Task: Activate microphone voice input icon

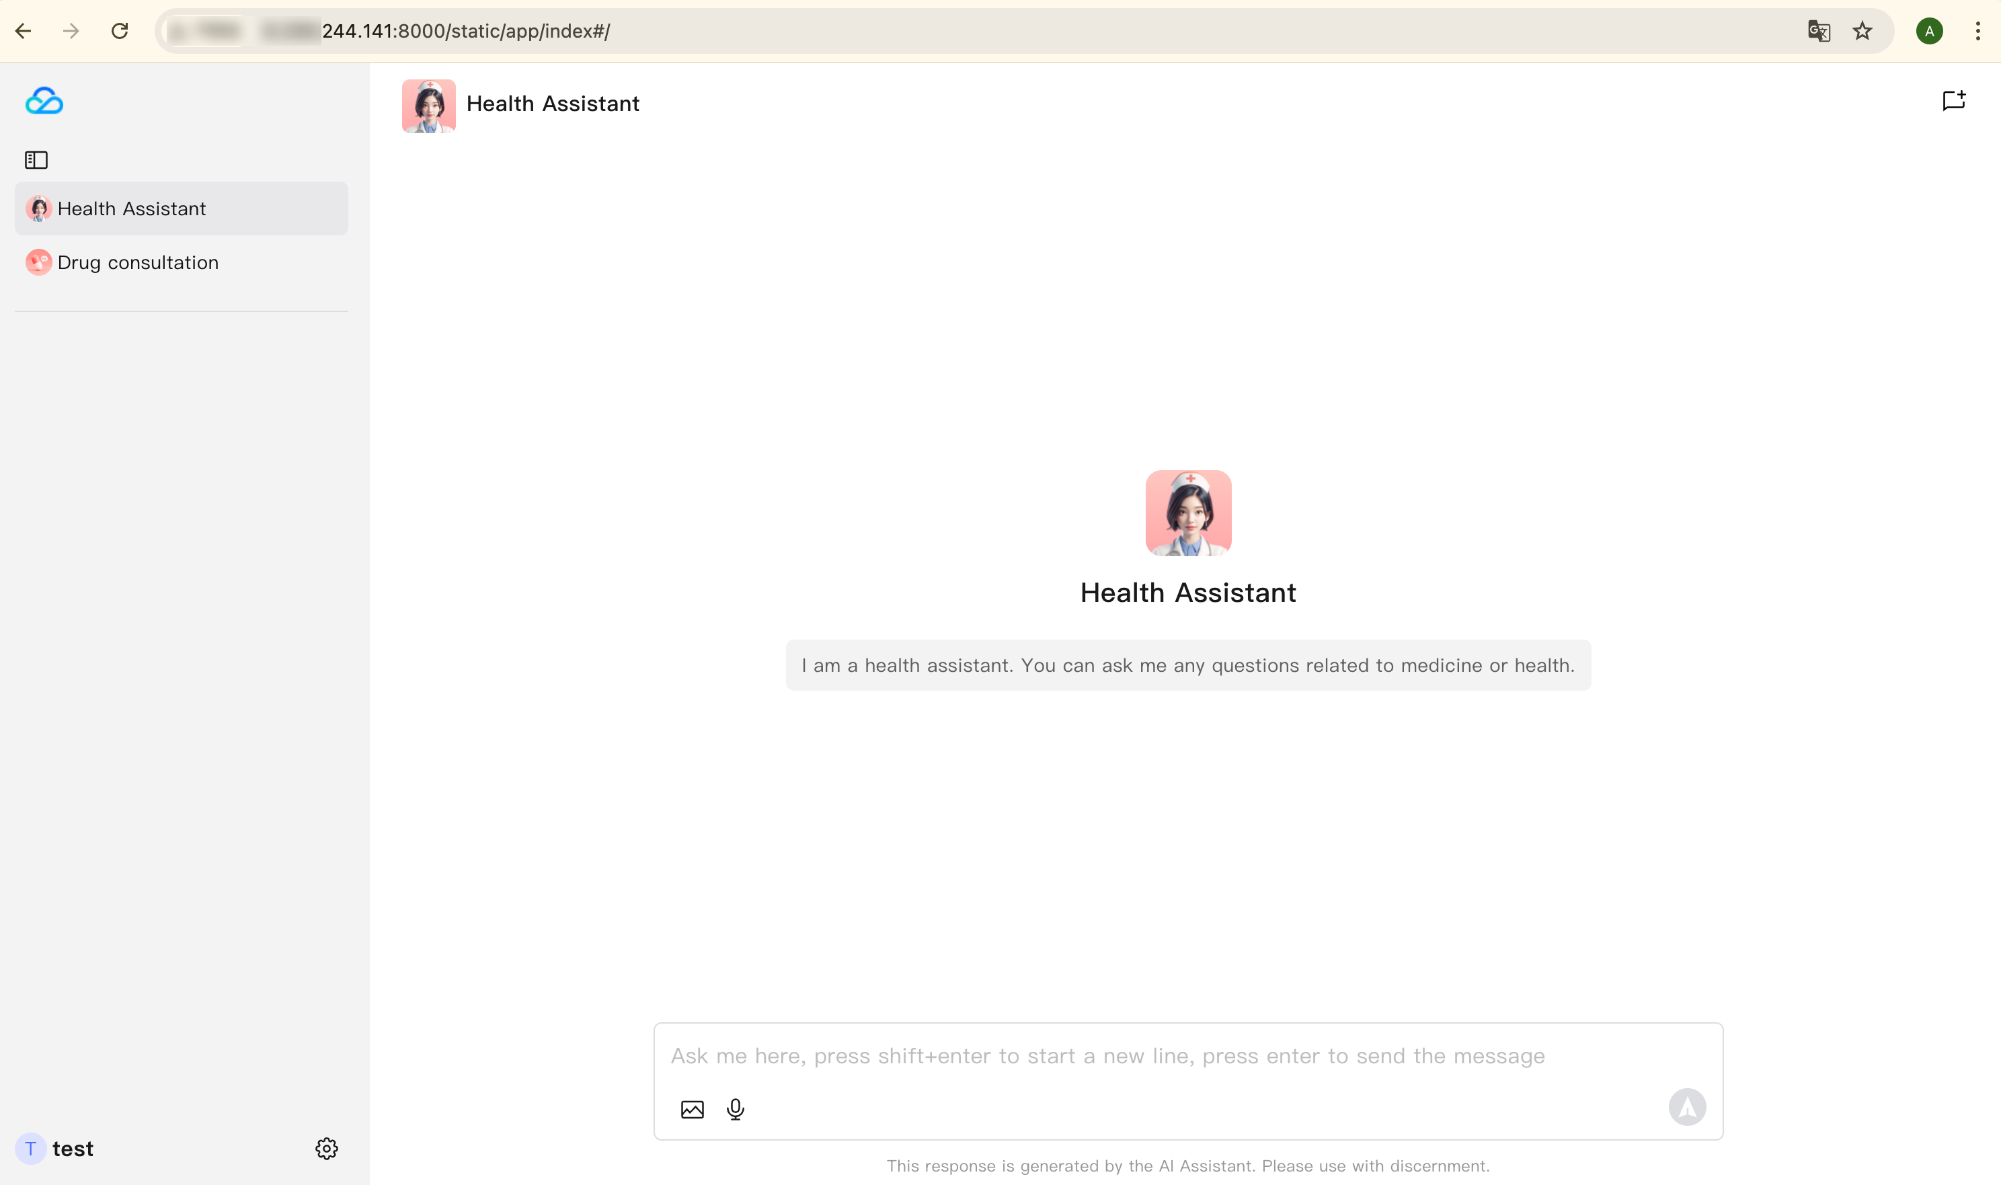Action: click(x=735, y=1109)
